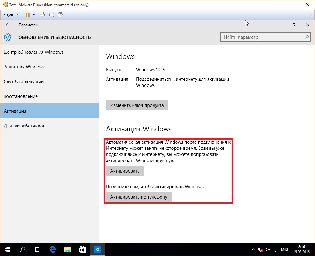
Task: Open taskbar search magnifier
Action: pos(22,250)
